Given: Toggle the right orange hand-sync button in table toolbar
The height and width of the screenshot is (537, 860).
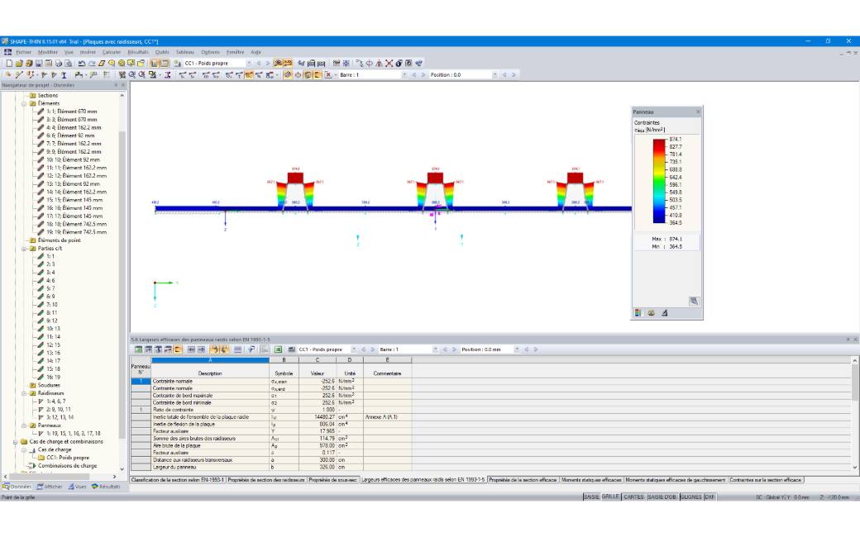Looking at the screenshot, I should (x=224, y=349).
